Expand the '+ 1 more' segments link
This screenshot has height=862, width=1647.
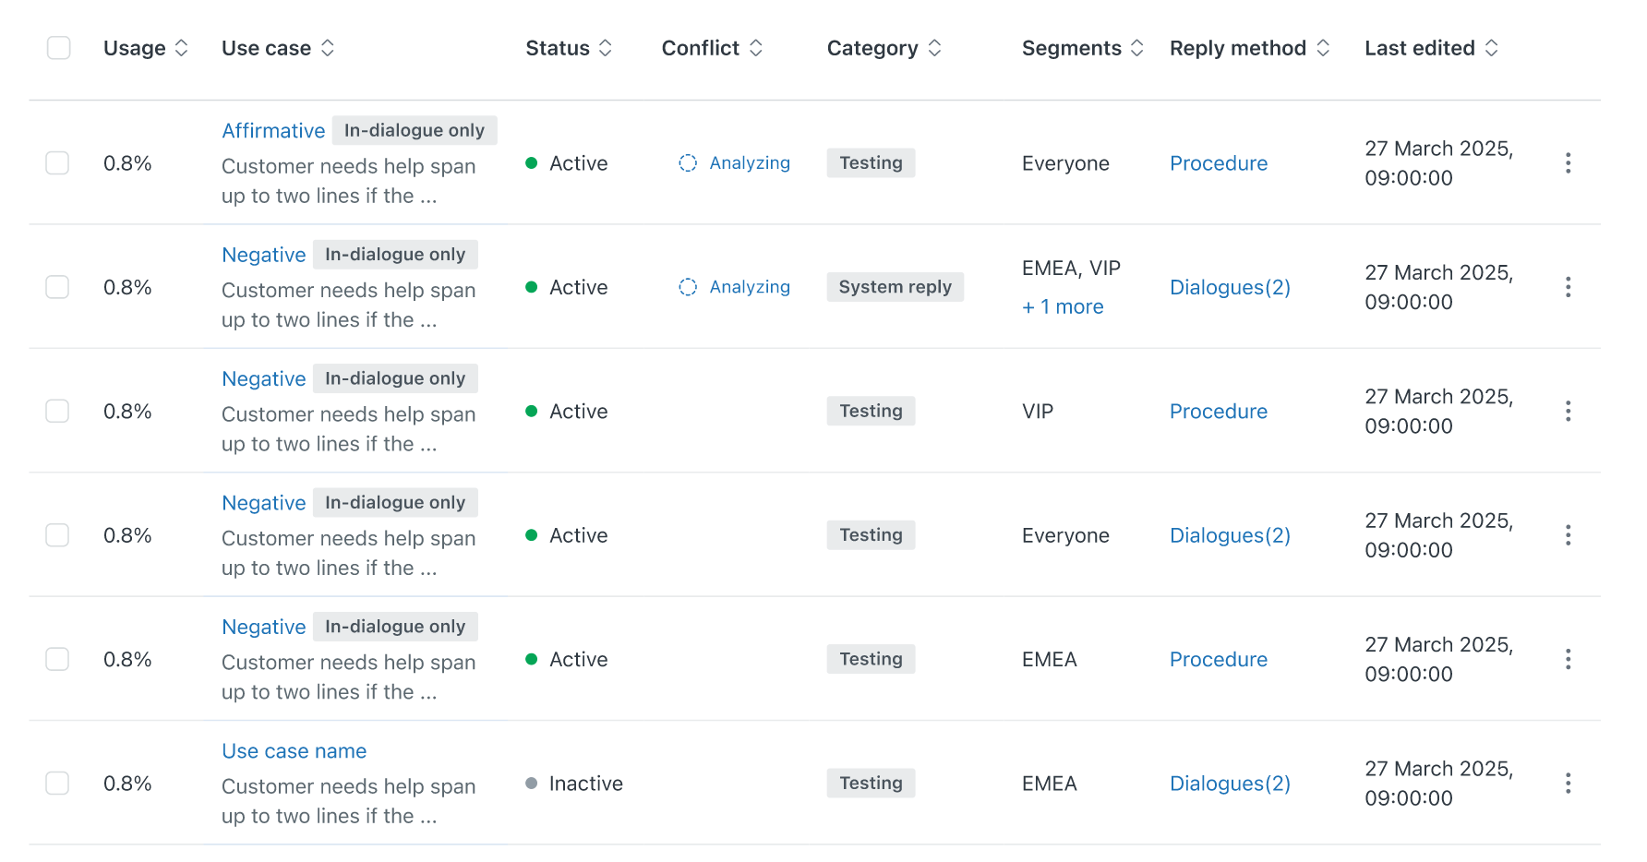1063,307
